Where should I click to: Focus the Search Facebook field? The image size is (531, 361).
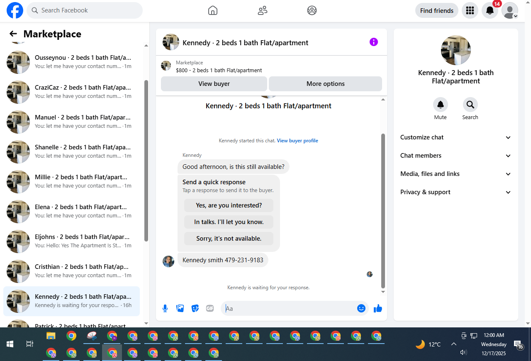tap(85, 10)
